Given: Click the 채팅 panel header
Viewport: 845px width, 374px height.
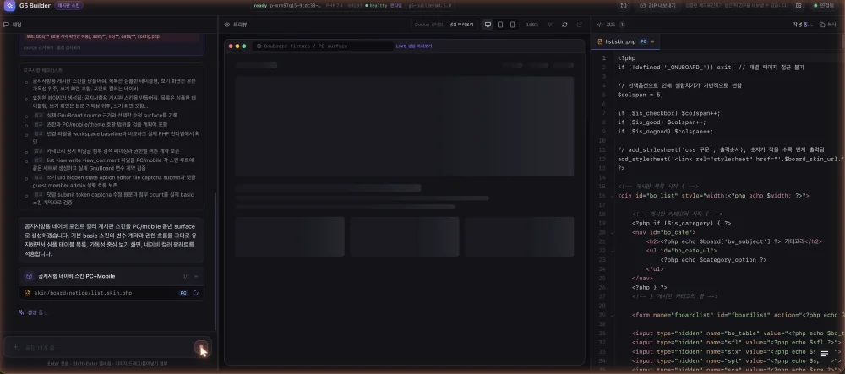Looking at the screenshot, I should coord(13,24).
